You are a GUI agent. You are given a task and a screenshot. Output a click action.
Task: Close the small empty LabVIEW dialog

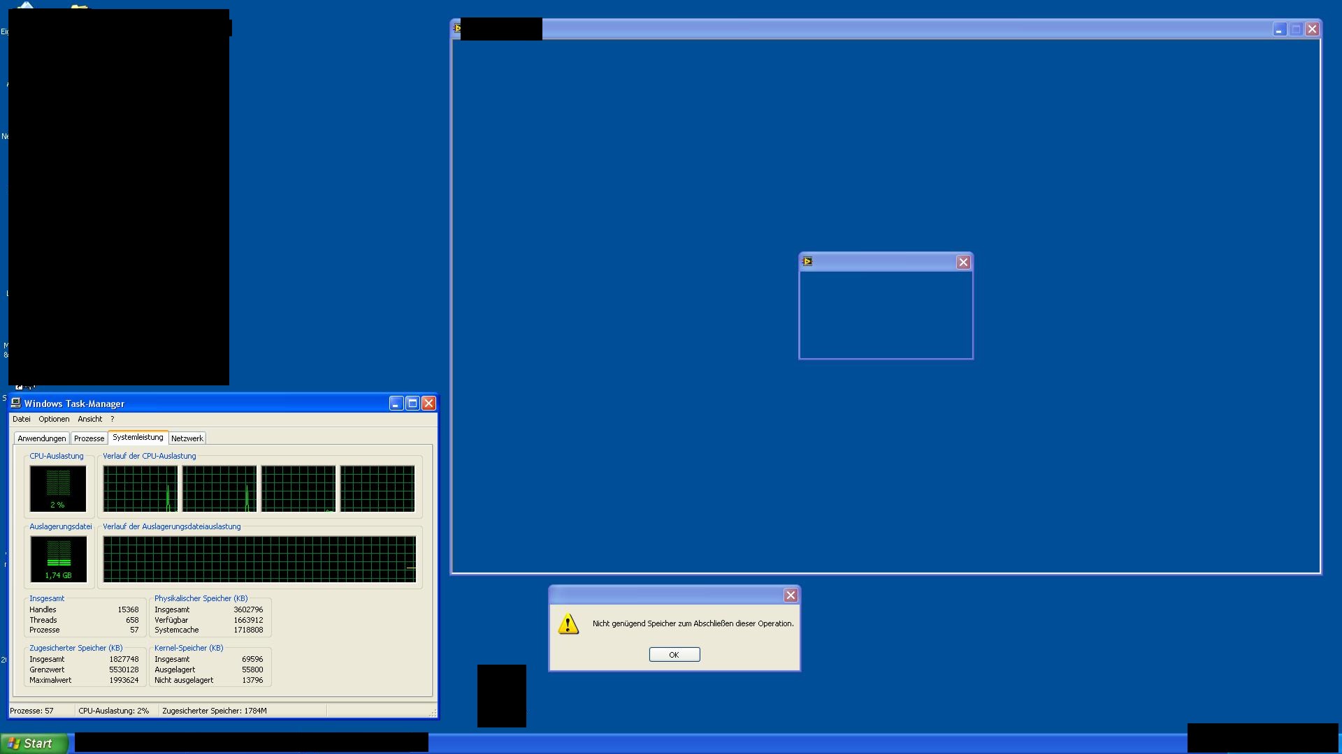click(x=963, y=262)
